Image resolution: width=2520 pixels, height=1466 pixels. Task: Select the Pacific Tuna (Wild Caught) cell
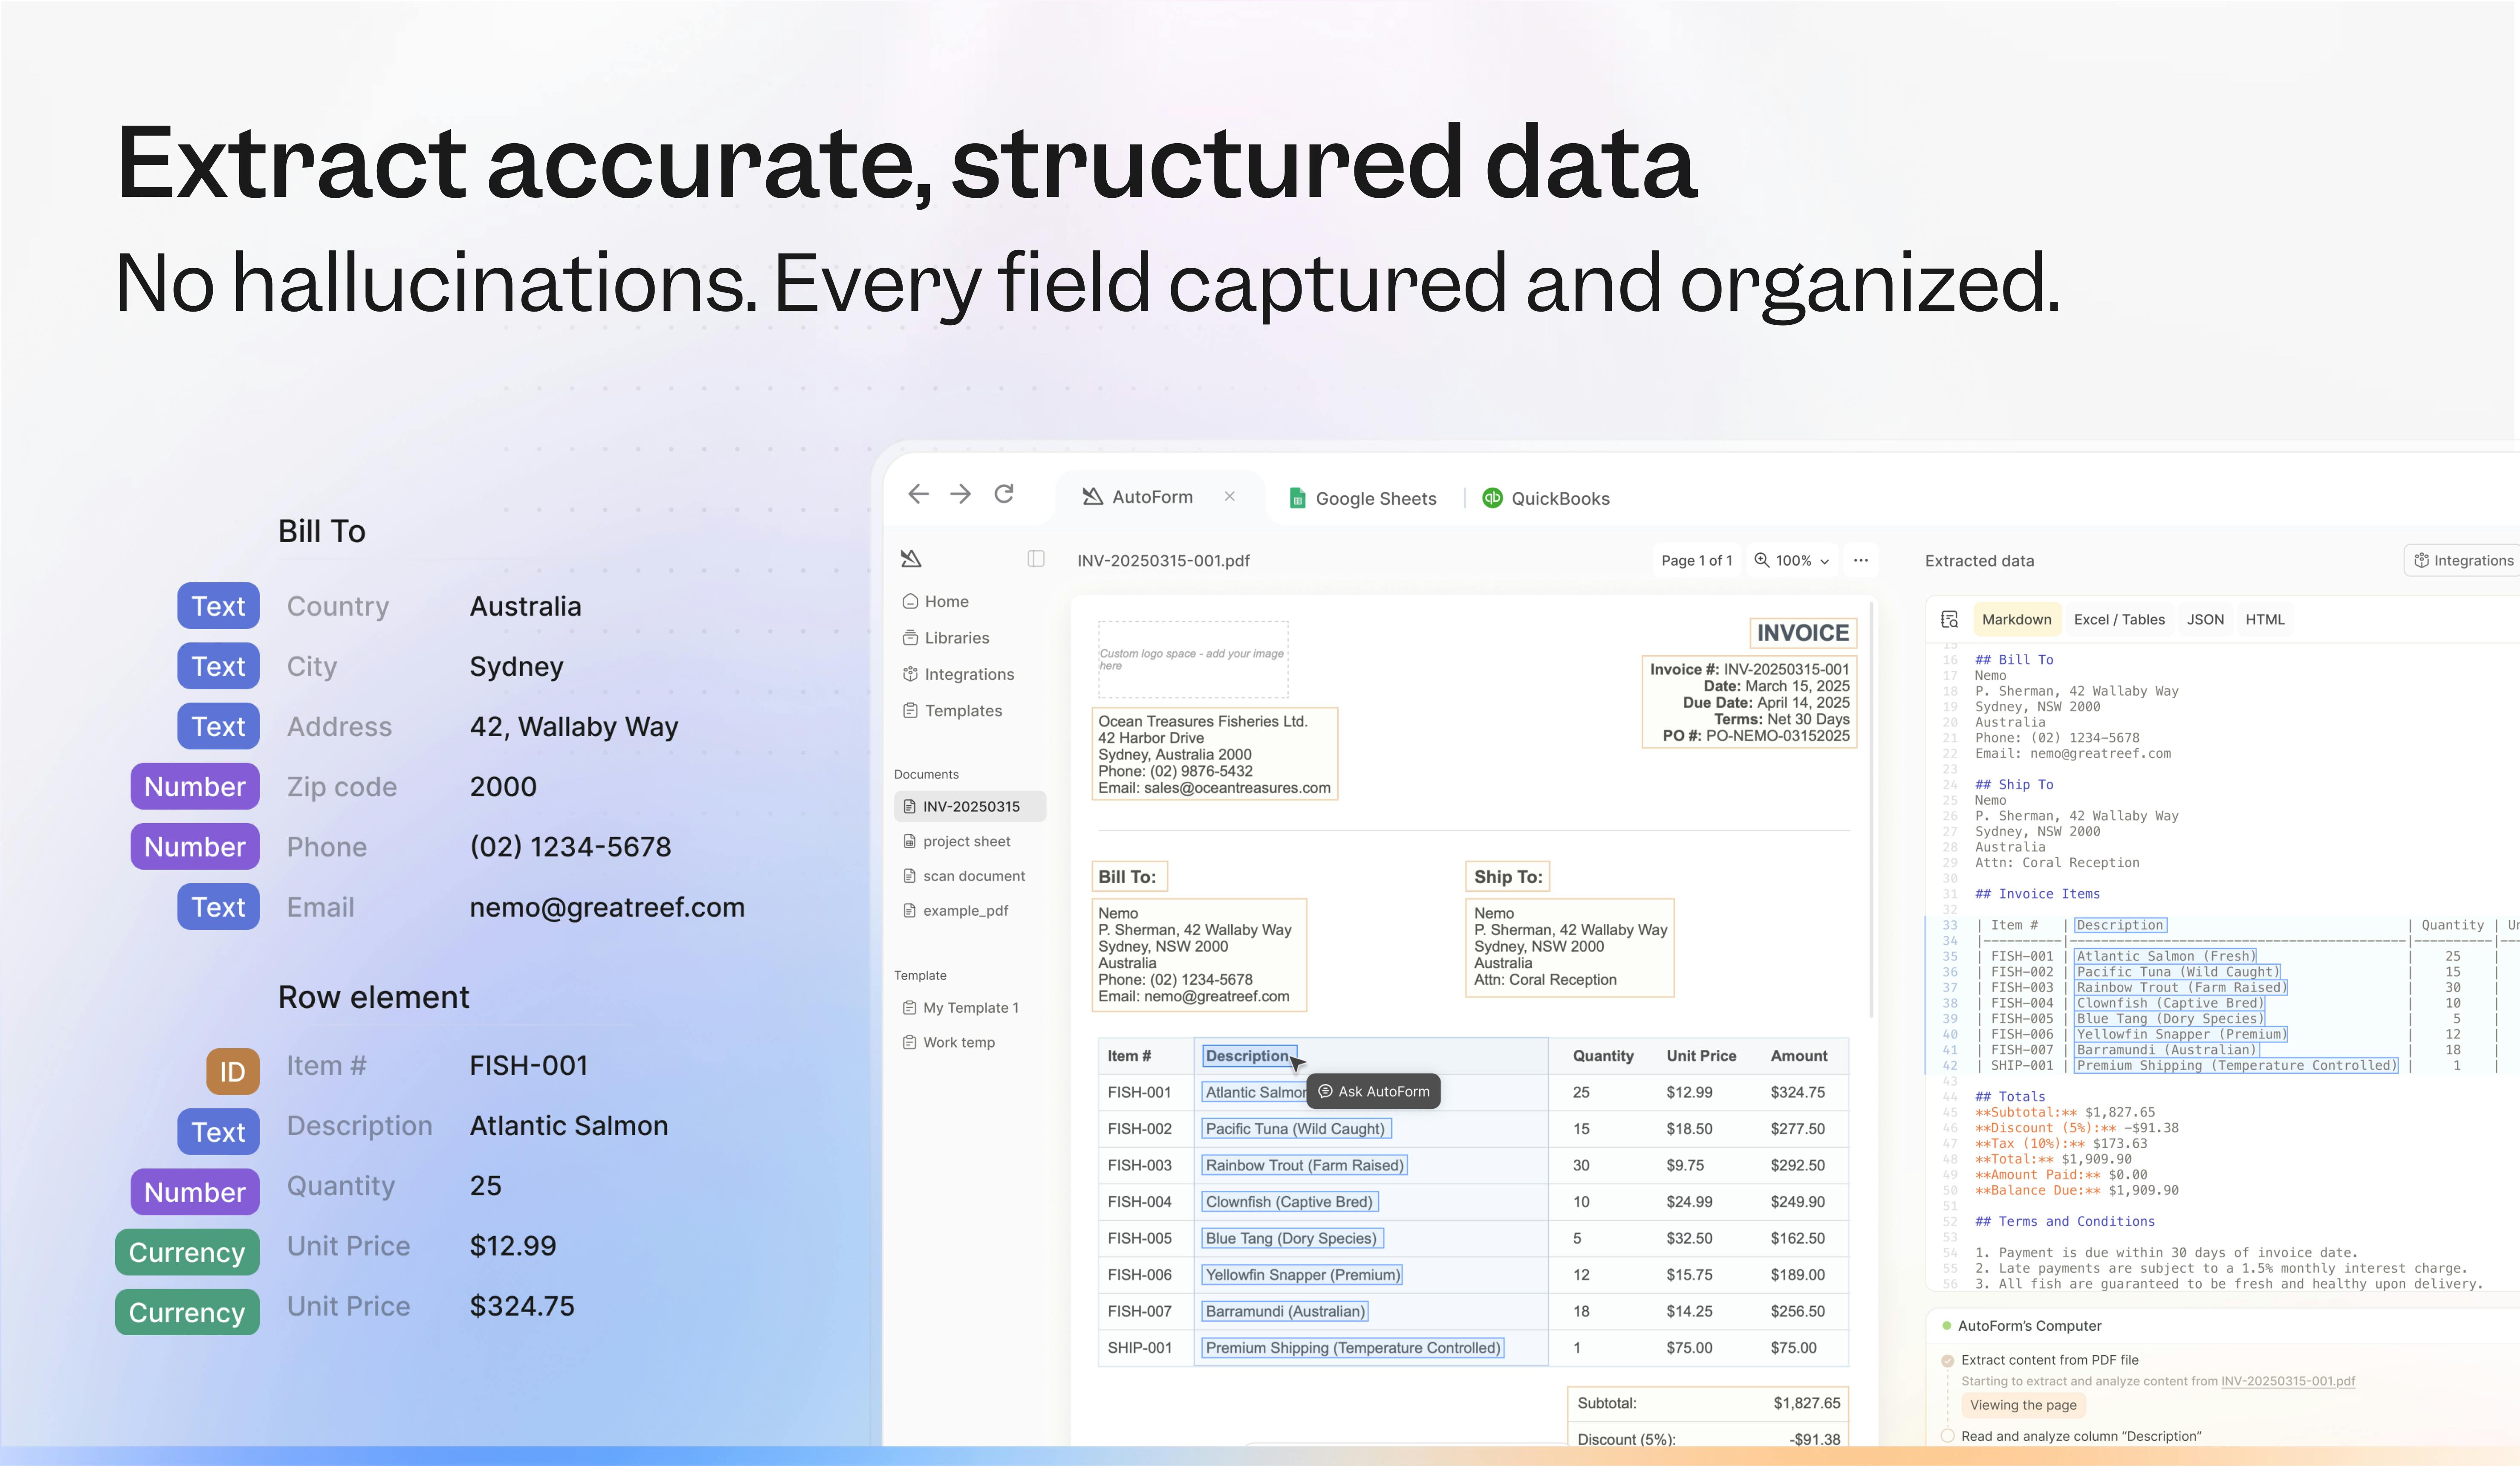pos(1296,1129)
